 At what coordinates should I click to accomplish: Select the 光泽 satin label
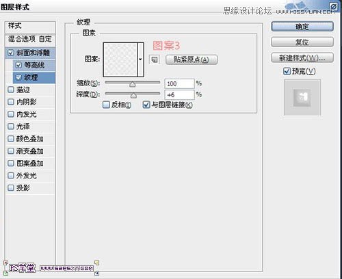tap(23, 127)
